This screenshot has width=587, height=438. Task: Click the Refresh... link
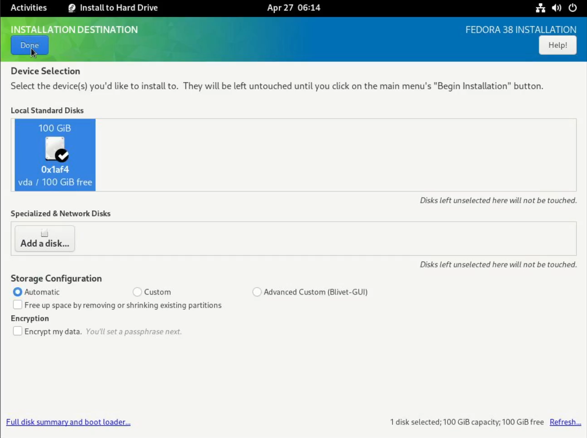pos(565,422)
